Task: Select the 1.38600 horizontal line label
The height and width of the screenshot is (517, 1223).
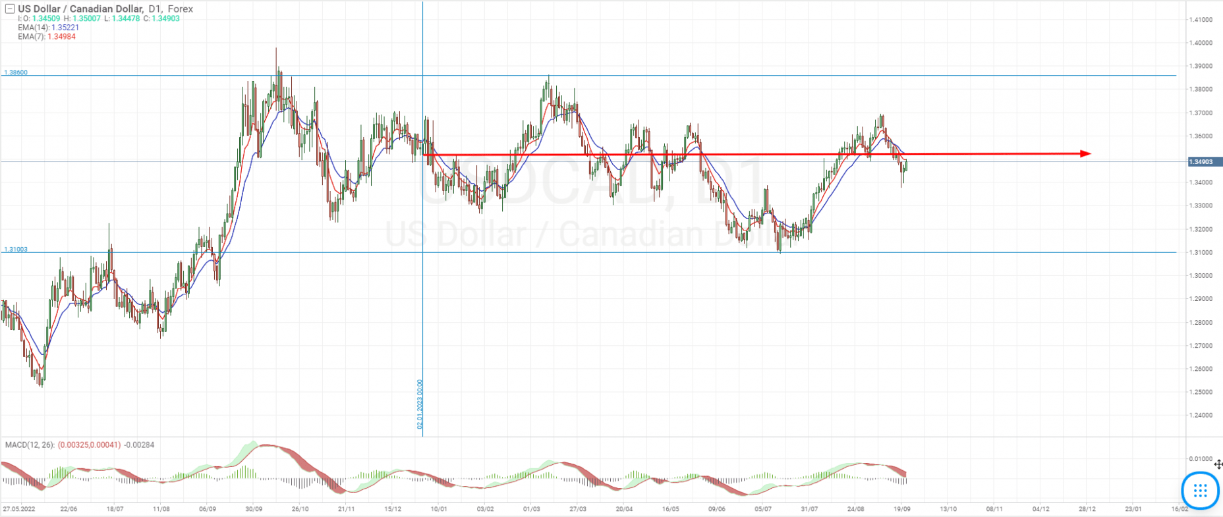Action: point(16,72)
